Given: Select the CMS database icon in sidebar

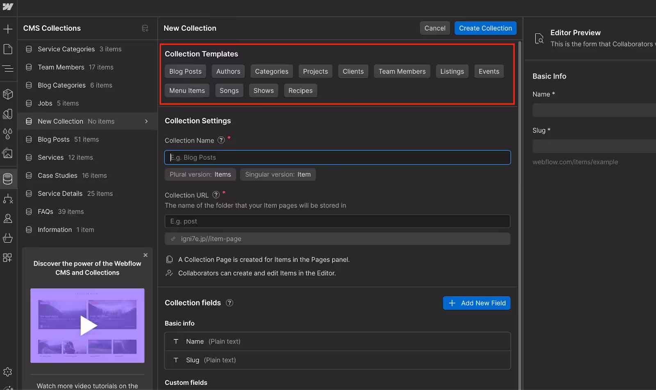Looking at the screenshot, I should (x=8, y=179).
